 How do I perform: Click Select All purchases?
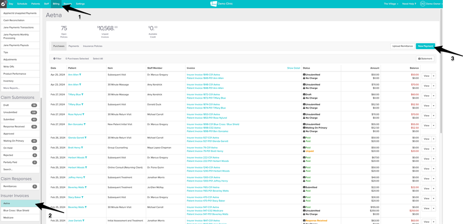coord(98,58)
